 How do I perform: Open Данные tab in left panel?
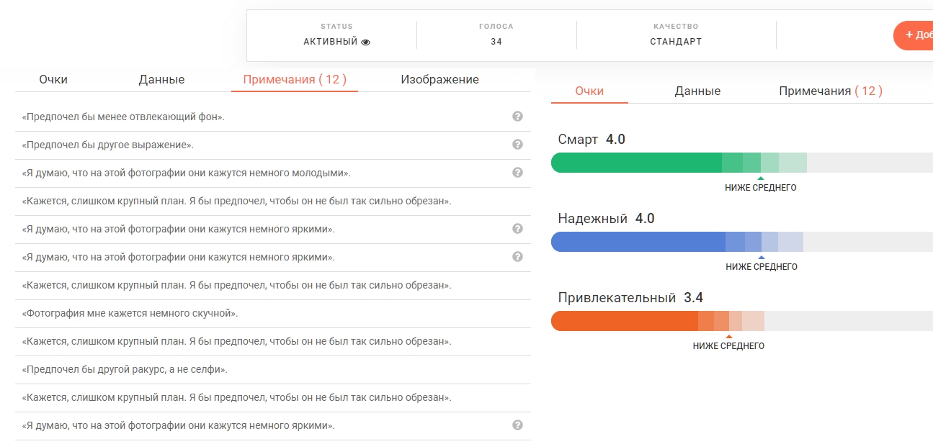pyautogui.click(x=161, y=80)
